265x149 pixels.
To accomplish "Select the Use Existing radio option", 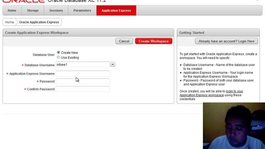I will [58, 57].
